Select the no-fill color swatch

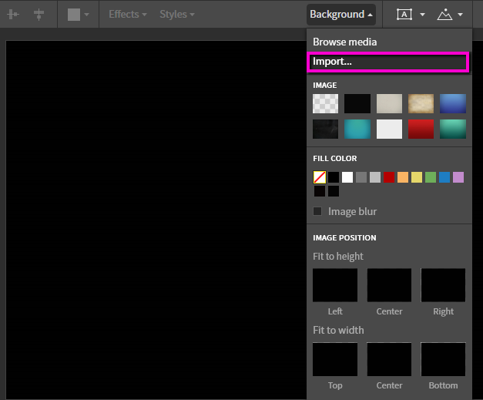(320, 177)
